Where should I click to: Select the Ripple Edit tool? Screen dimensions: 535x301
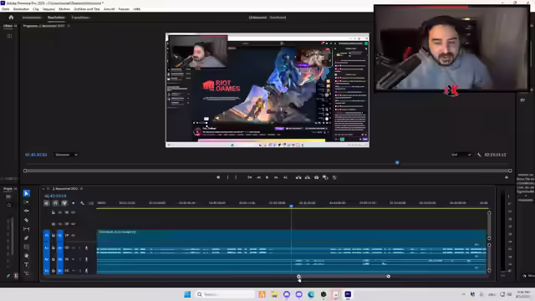26,212
